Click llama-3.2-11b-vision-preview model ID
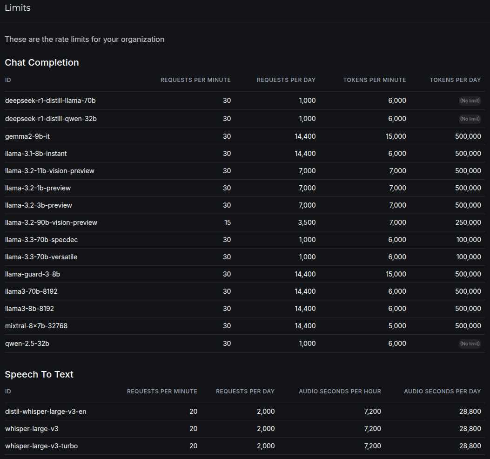Screen dimensions: 490x459 coord(50,171)
